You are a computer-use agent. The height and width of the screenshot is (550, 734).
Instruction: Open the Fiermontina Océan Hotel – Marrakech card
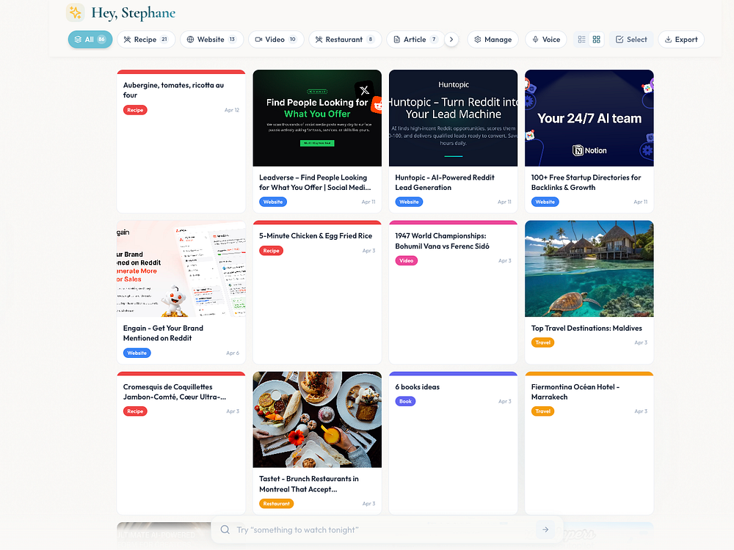click(589, 444)
